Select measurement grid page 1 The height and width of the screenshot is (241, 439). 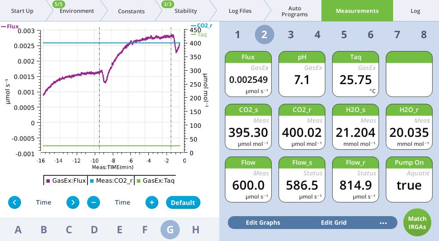tap(237, 35)
